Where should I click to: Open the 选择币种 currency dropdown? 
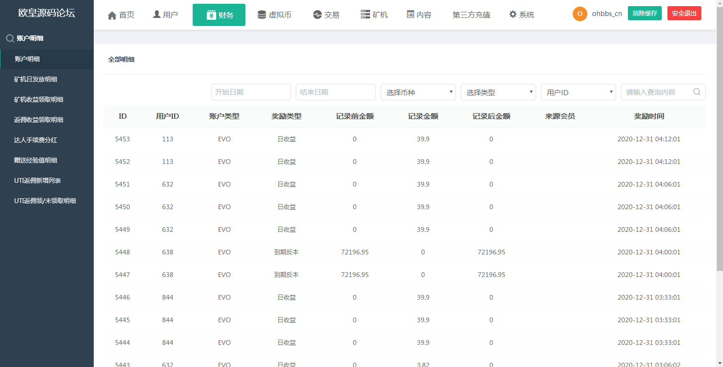[x=417, y=92]
